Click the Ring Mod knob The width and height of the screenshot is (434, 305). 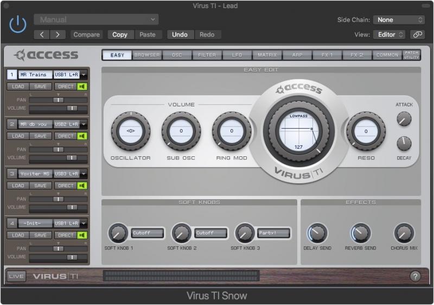(x=232, y=131)
